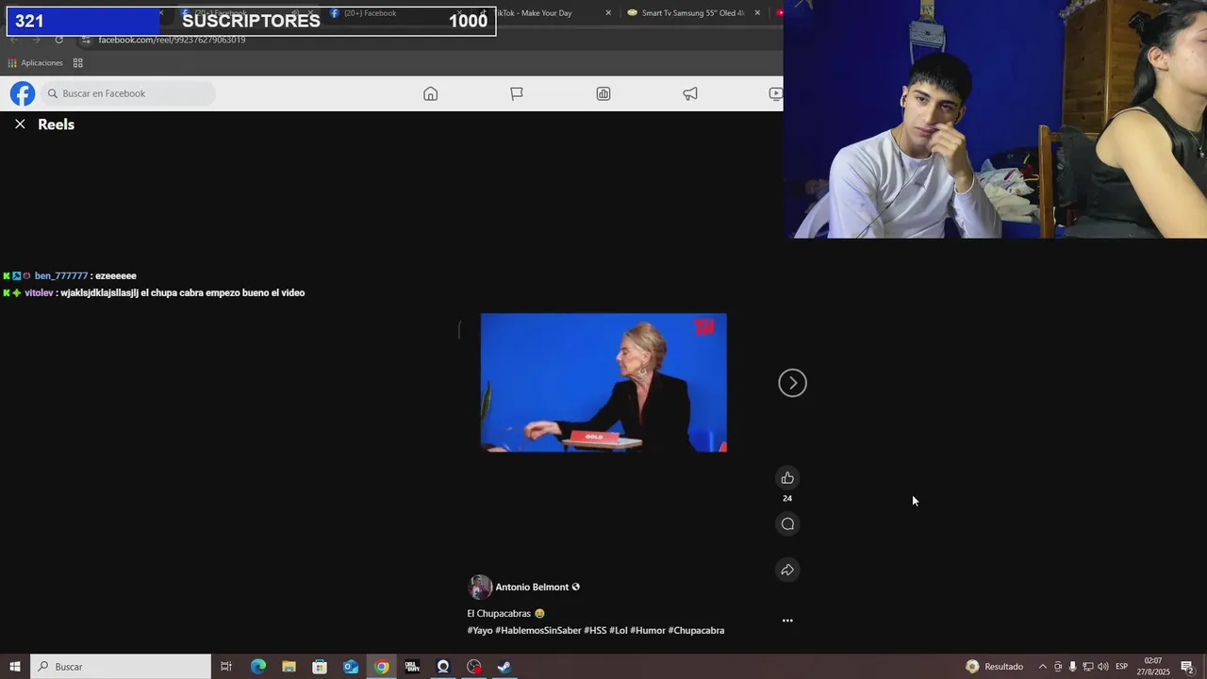
Task: Open the clock showing 02:07
Action: click(1152, 667)
